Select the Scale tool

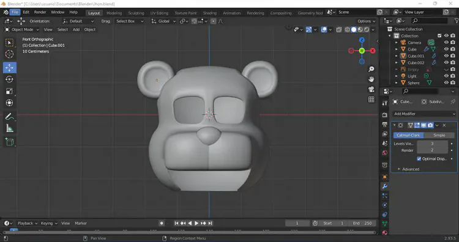(x=9, y=91)
